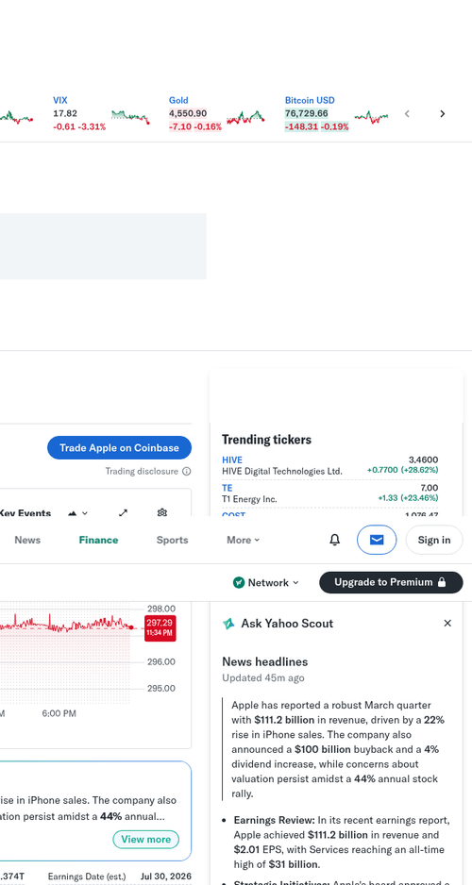Image resolution: width=472 pixels, height=885 pixels.
Task: Click the next tickers right arrow
Action: point(442,114)
